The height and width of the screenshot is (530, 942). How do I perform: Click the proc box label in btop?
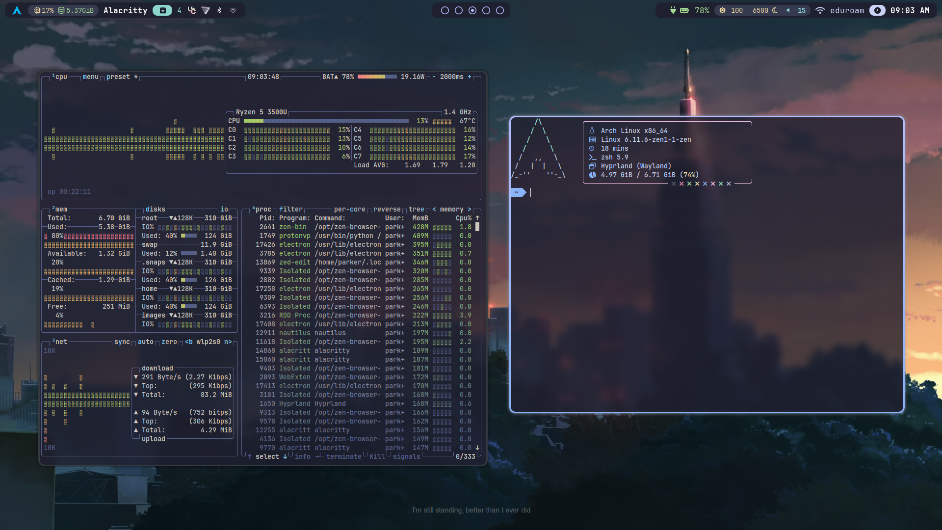(x=262, y=209)
